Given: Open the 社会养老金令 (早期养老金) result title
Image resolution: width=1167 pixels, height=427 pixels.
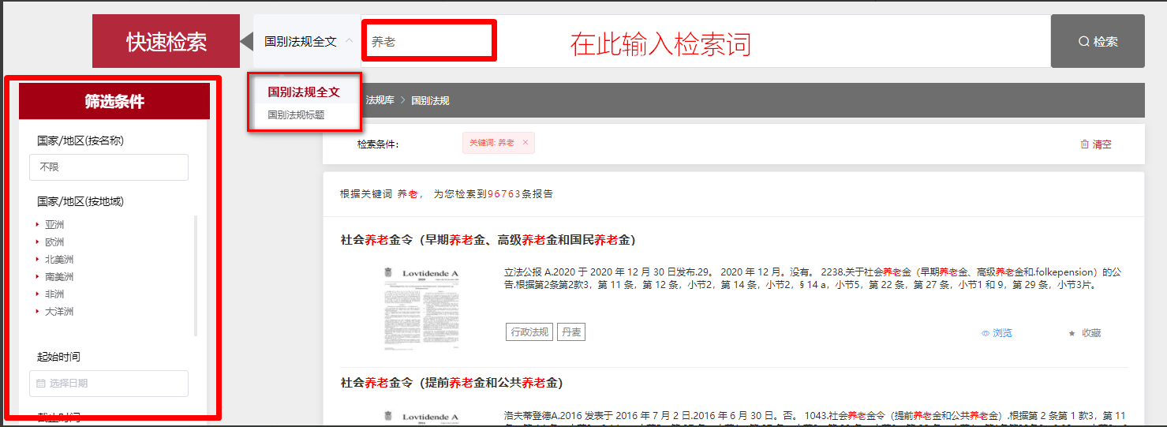Looking at the screenshot, I should click(x=488, y=240).
